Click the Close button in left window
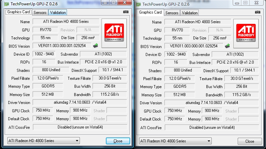 pos(118,141)
